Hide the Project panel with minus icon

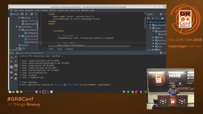point(36,14)
